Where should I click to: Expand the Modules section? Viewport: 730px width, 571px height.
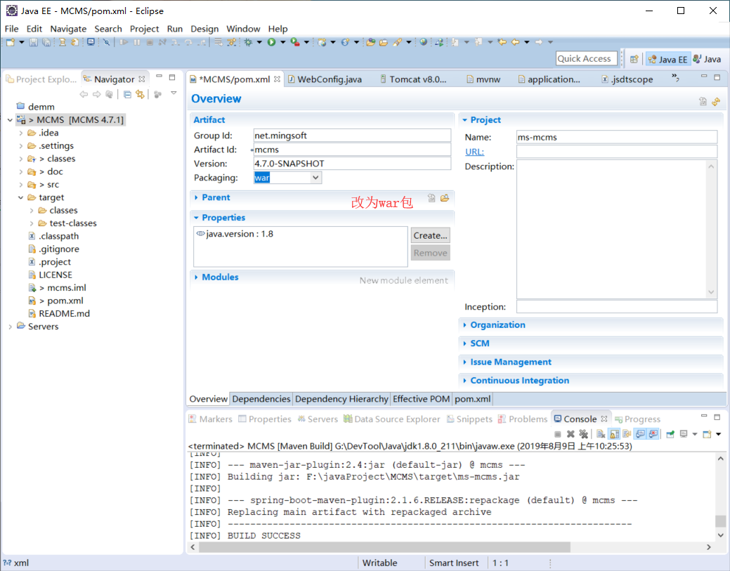coord(196,277)
